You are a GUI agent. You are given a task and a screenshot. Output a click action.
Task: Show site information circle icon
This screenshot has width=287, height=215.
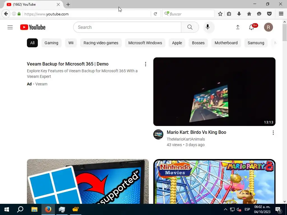point(14,14)
